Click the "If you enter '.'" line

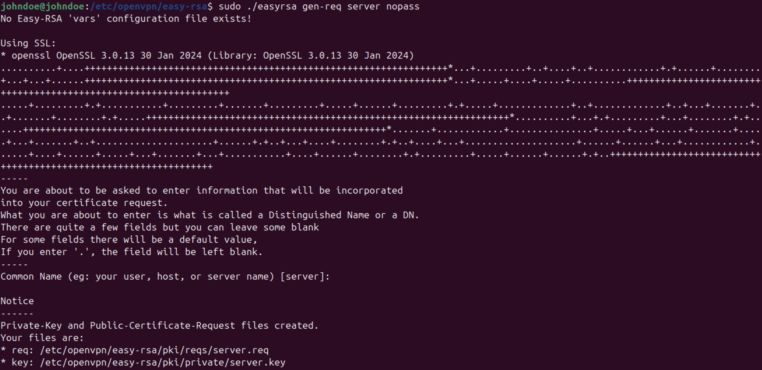point(131,252)
